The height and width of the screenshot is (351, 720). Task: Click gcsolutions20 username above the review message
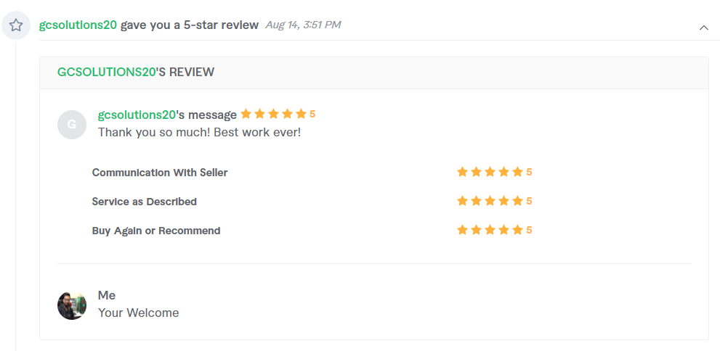[x=137, y=115]
